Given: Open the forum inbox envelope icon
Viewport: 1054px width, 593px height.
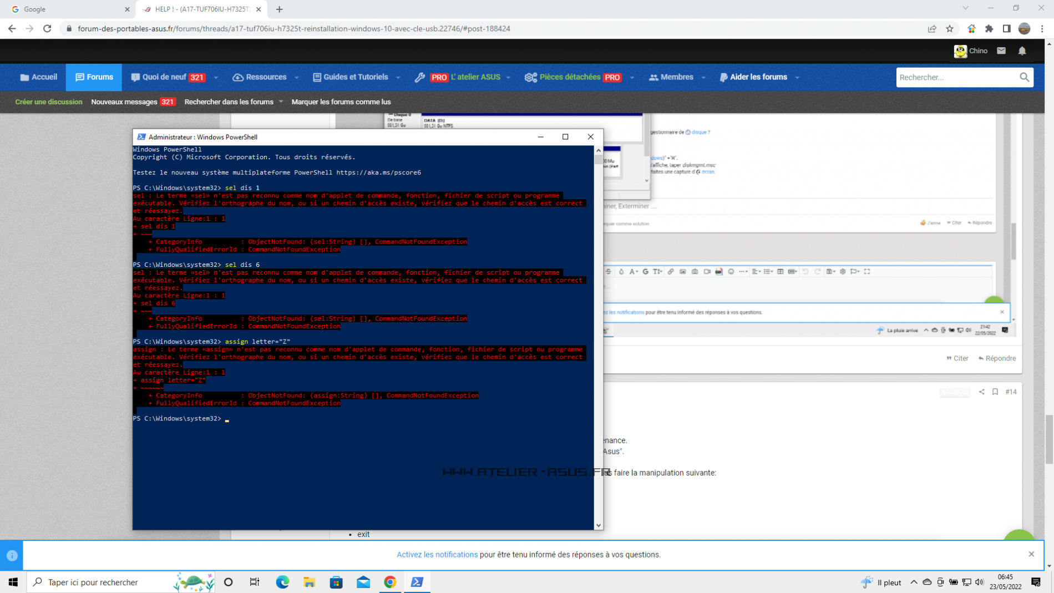Looking at the screenshot, I should (1001, 50).
